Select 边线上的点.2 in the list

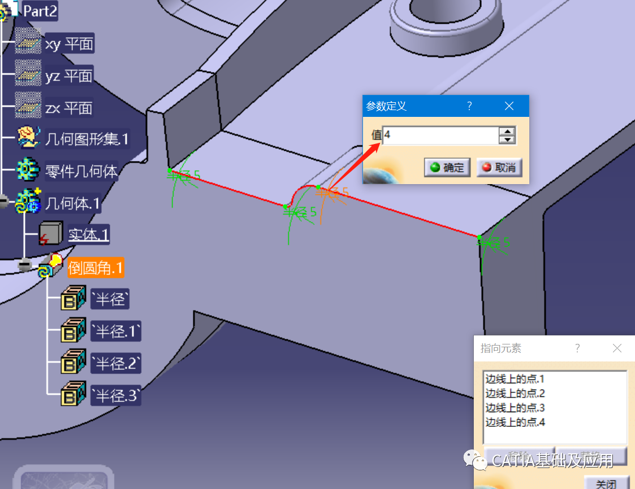click(515, 393)
